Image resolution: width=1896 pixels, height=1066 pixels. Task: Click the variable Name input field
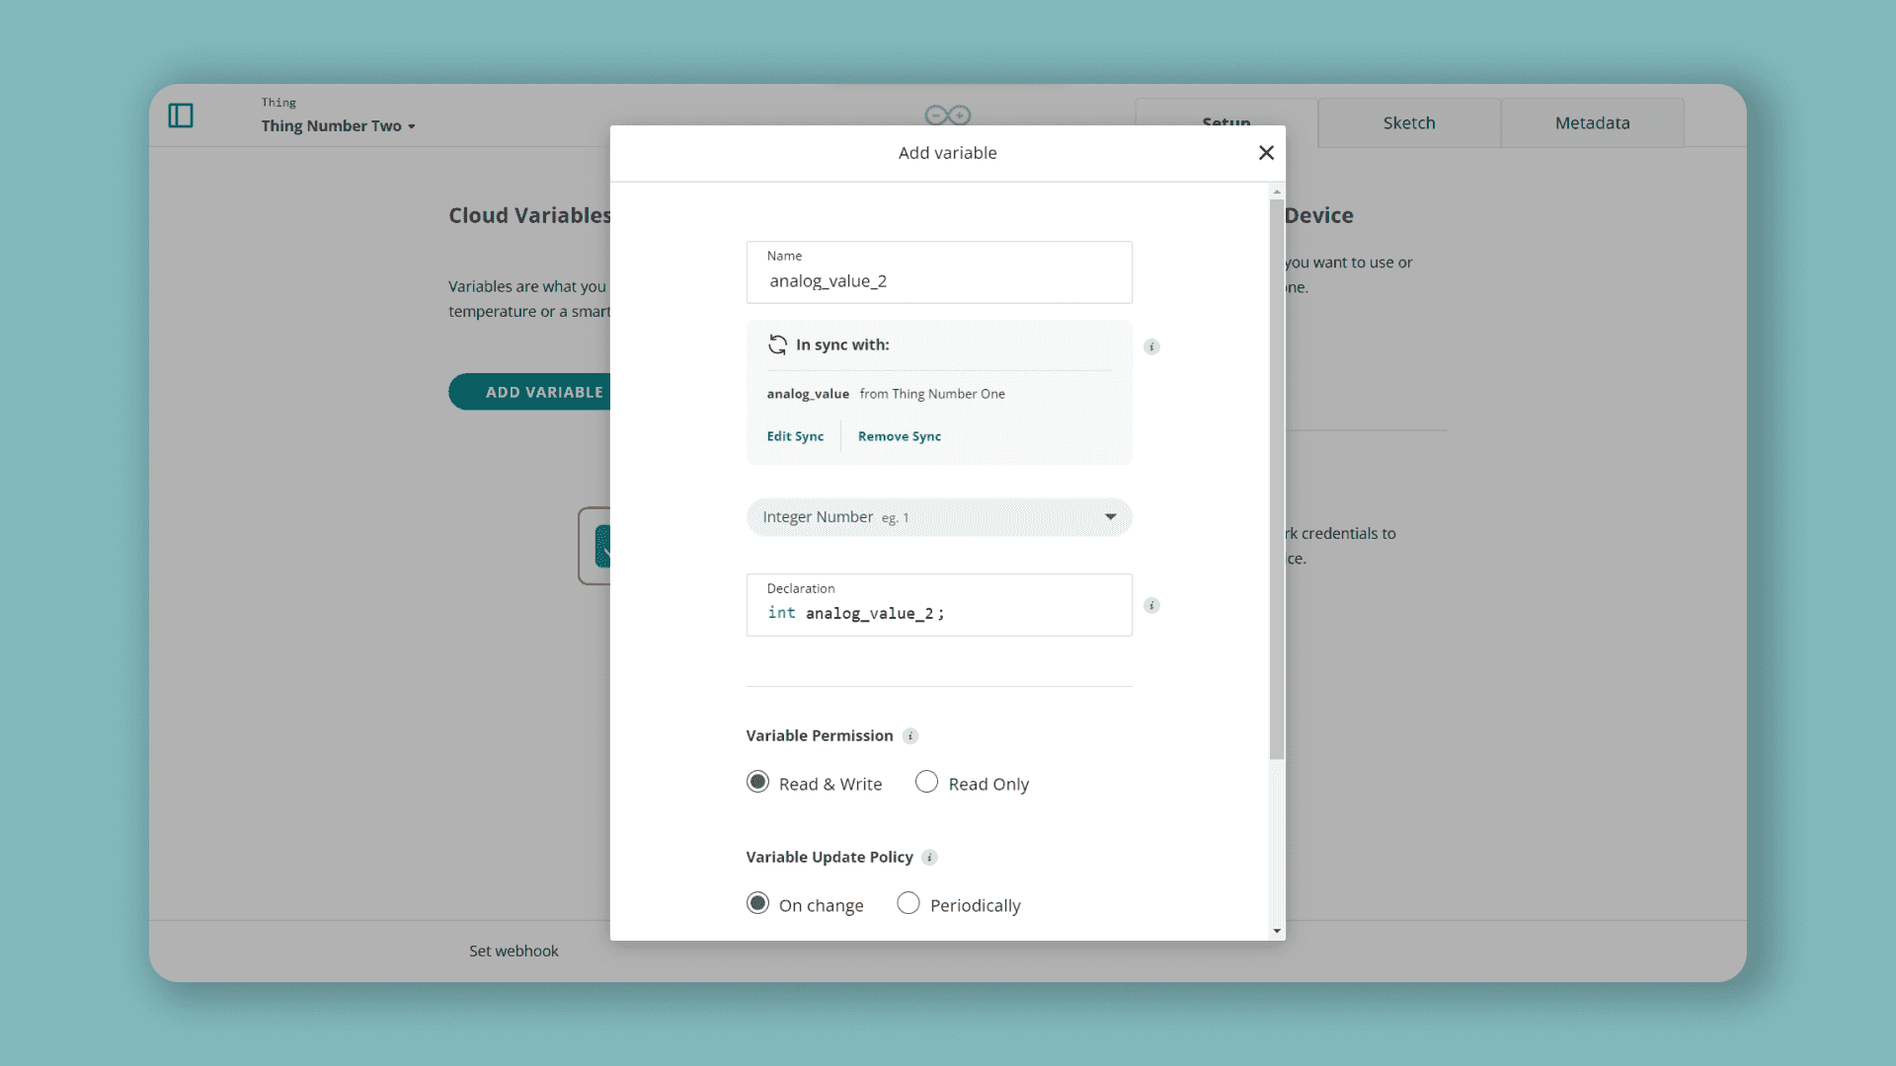pos(938,281)
